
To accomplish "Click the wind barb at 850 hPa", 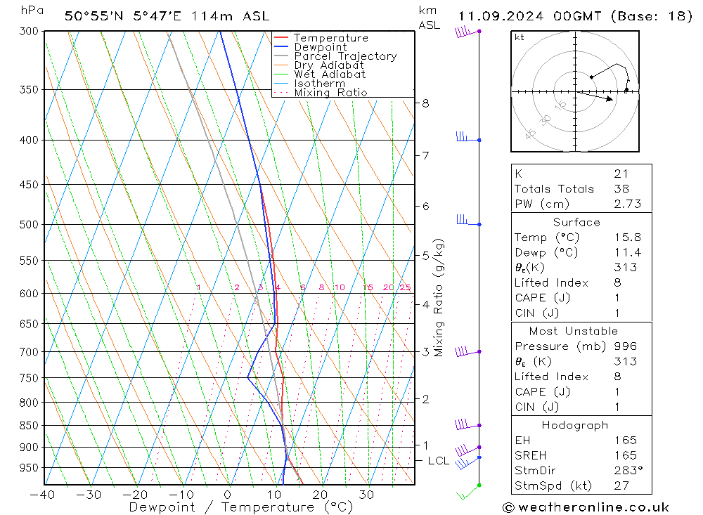I will [x=467, y=424].
